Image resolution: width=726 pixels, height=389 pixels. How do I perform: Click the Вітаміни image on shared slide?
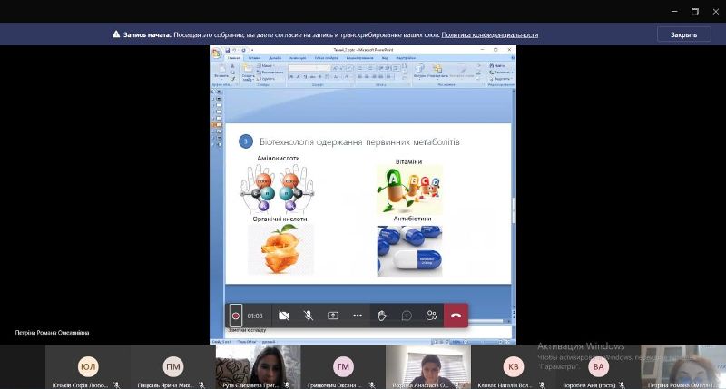(x=408, y=189)
